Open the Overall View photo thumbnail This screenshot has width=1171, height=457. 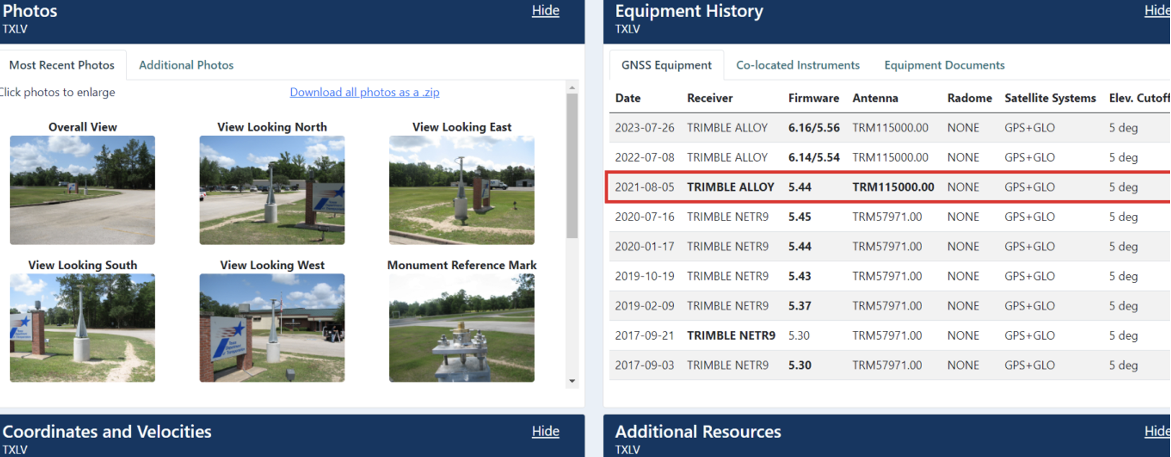coord(82,190)
